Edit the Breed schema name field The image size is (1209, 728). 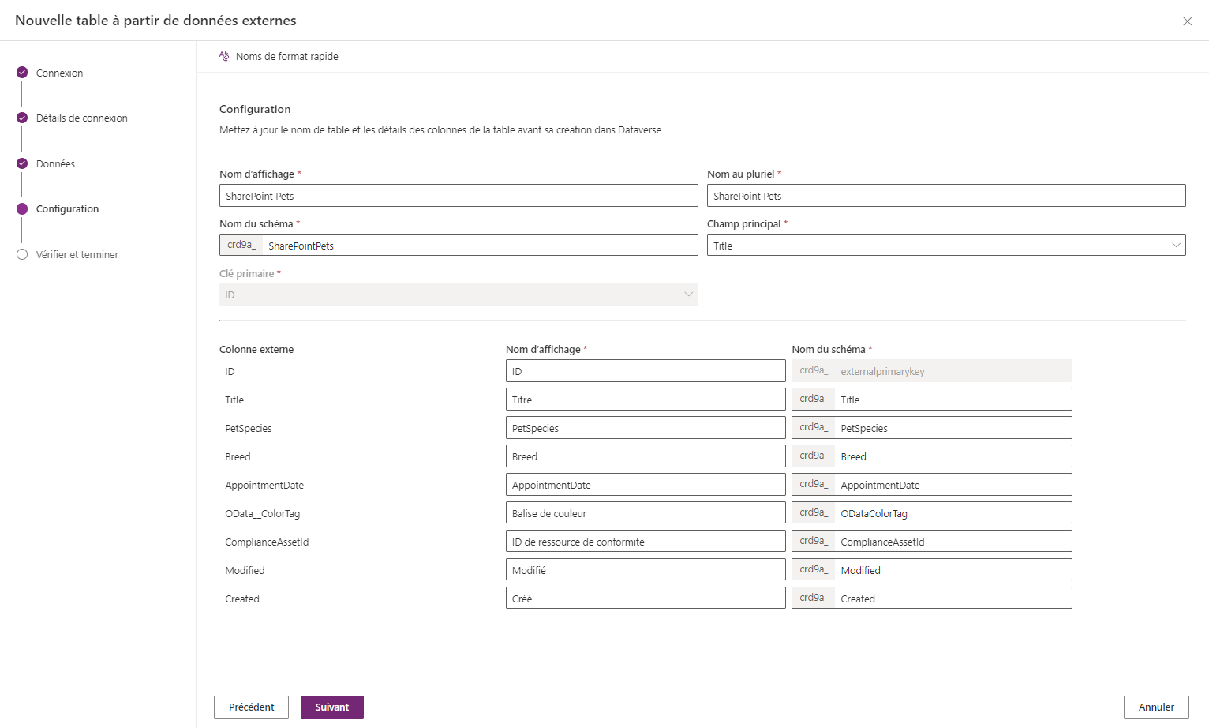point(953,456)
